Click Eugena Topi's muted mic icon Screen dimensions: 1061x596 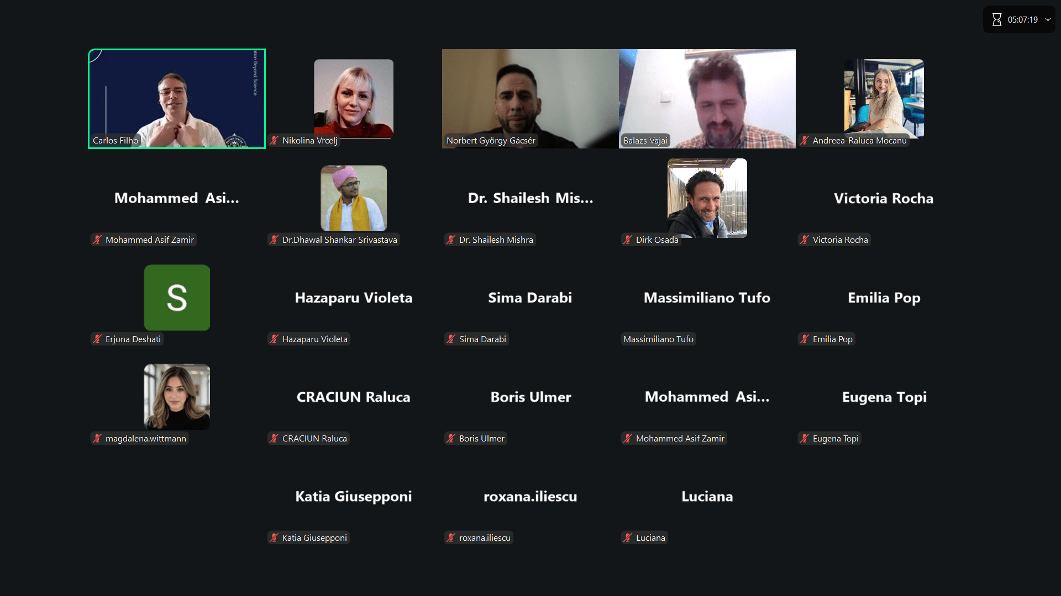805,439
